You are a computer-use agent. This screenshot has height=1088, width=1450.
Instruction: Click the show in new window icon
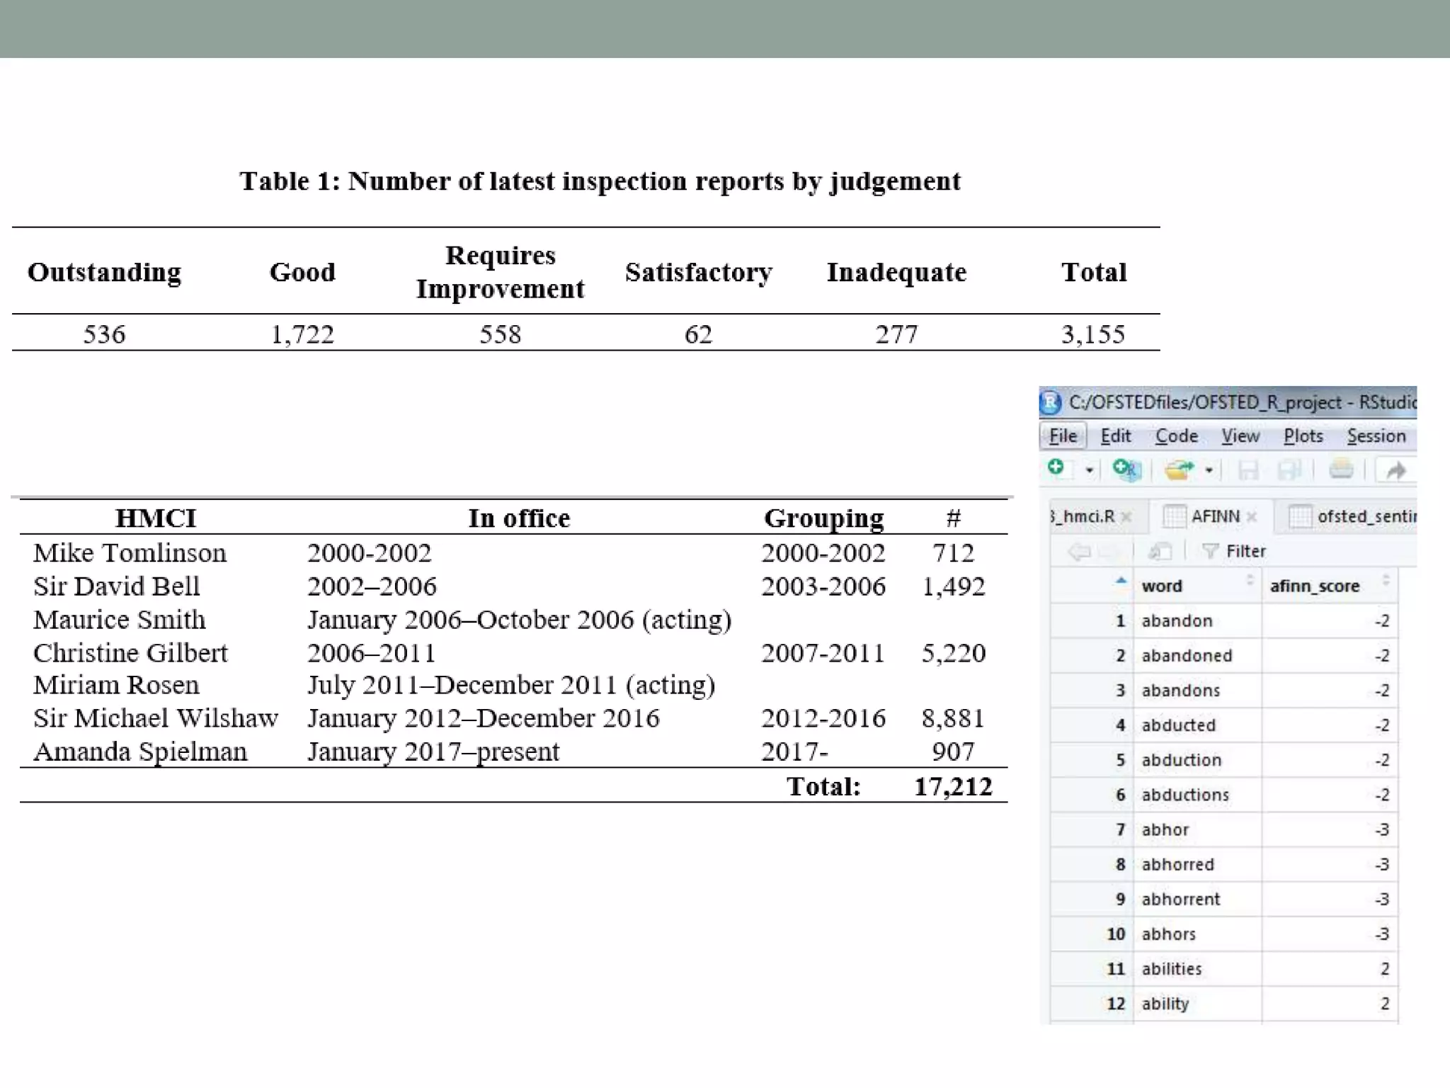click(x=1159, y=551)
